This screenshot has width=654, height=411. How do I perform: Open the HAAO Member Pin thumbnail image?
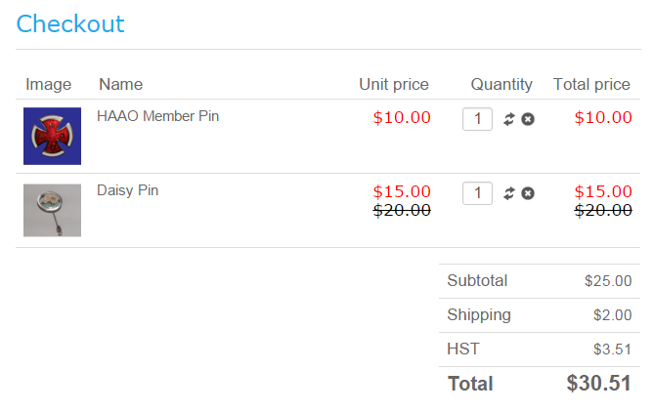(52, 136)
